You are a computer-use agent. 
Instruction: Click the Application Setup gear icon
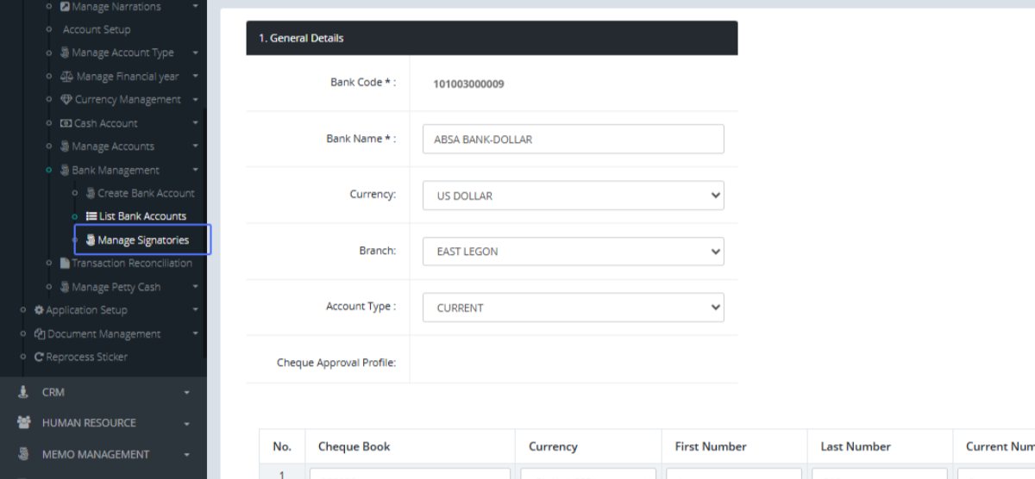pyautogui.click(x=39, y=310)
